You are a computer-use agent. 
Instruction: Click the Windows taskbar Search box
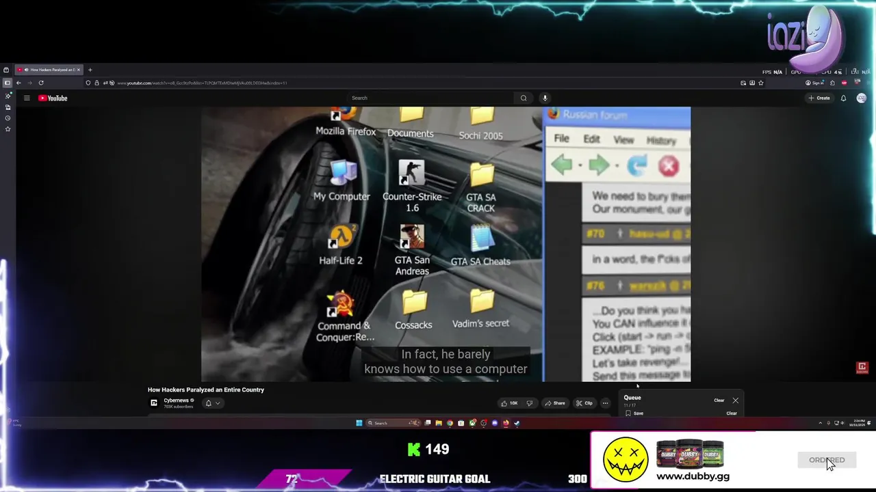click(x=394, y=423)
